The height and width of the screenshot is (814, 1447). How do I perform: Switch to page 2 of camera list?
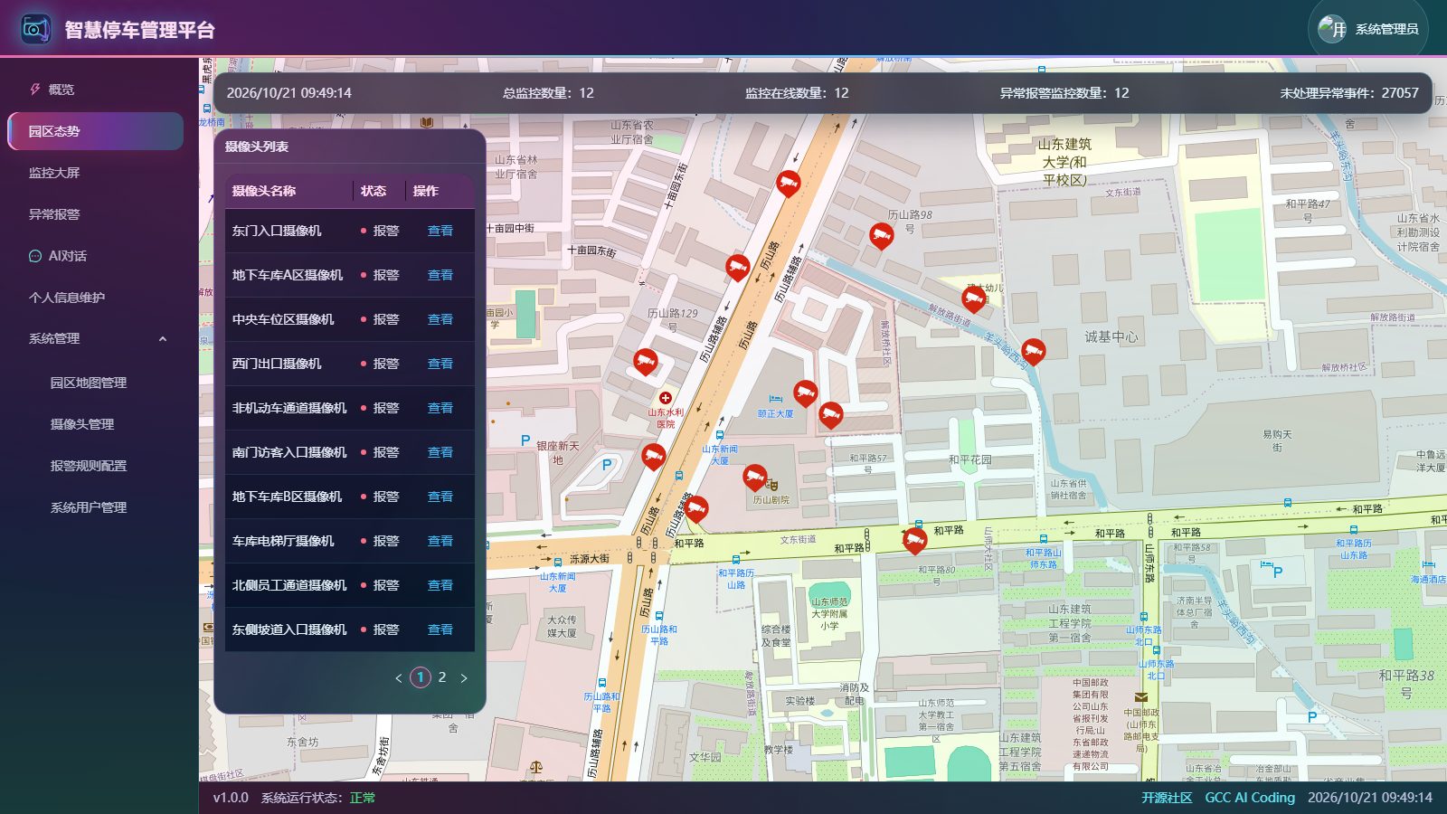[x=442, y=677]
